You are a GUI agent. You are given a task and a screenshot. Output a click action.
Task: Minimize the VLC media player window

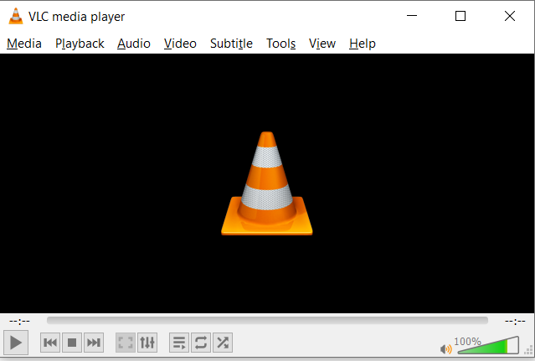click(x=412, y=16)
